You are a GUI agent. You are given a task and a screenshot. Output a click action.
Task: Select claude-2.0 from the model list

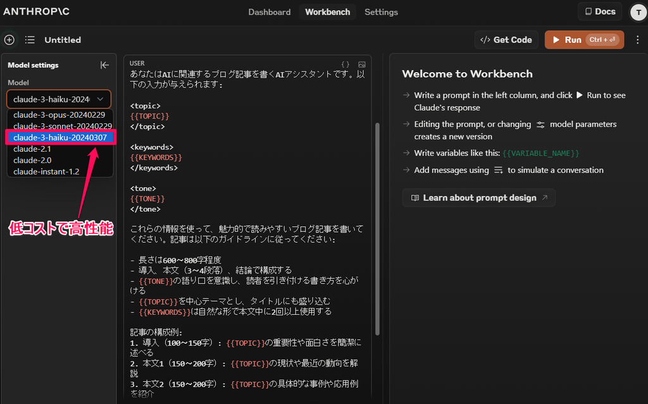tap(60, 161)
